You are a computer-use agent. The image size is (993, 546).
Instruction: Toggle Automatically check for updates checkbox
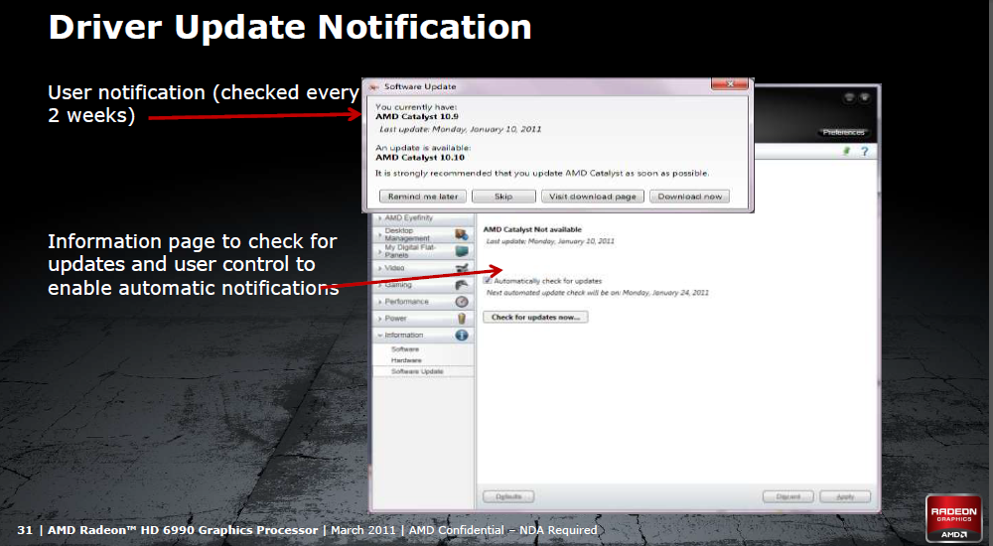[488, 281]
